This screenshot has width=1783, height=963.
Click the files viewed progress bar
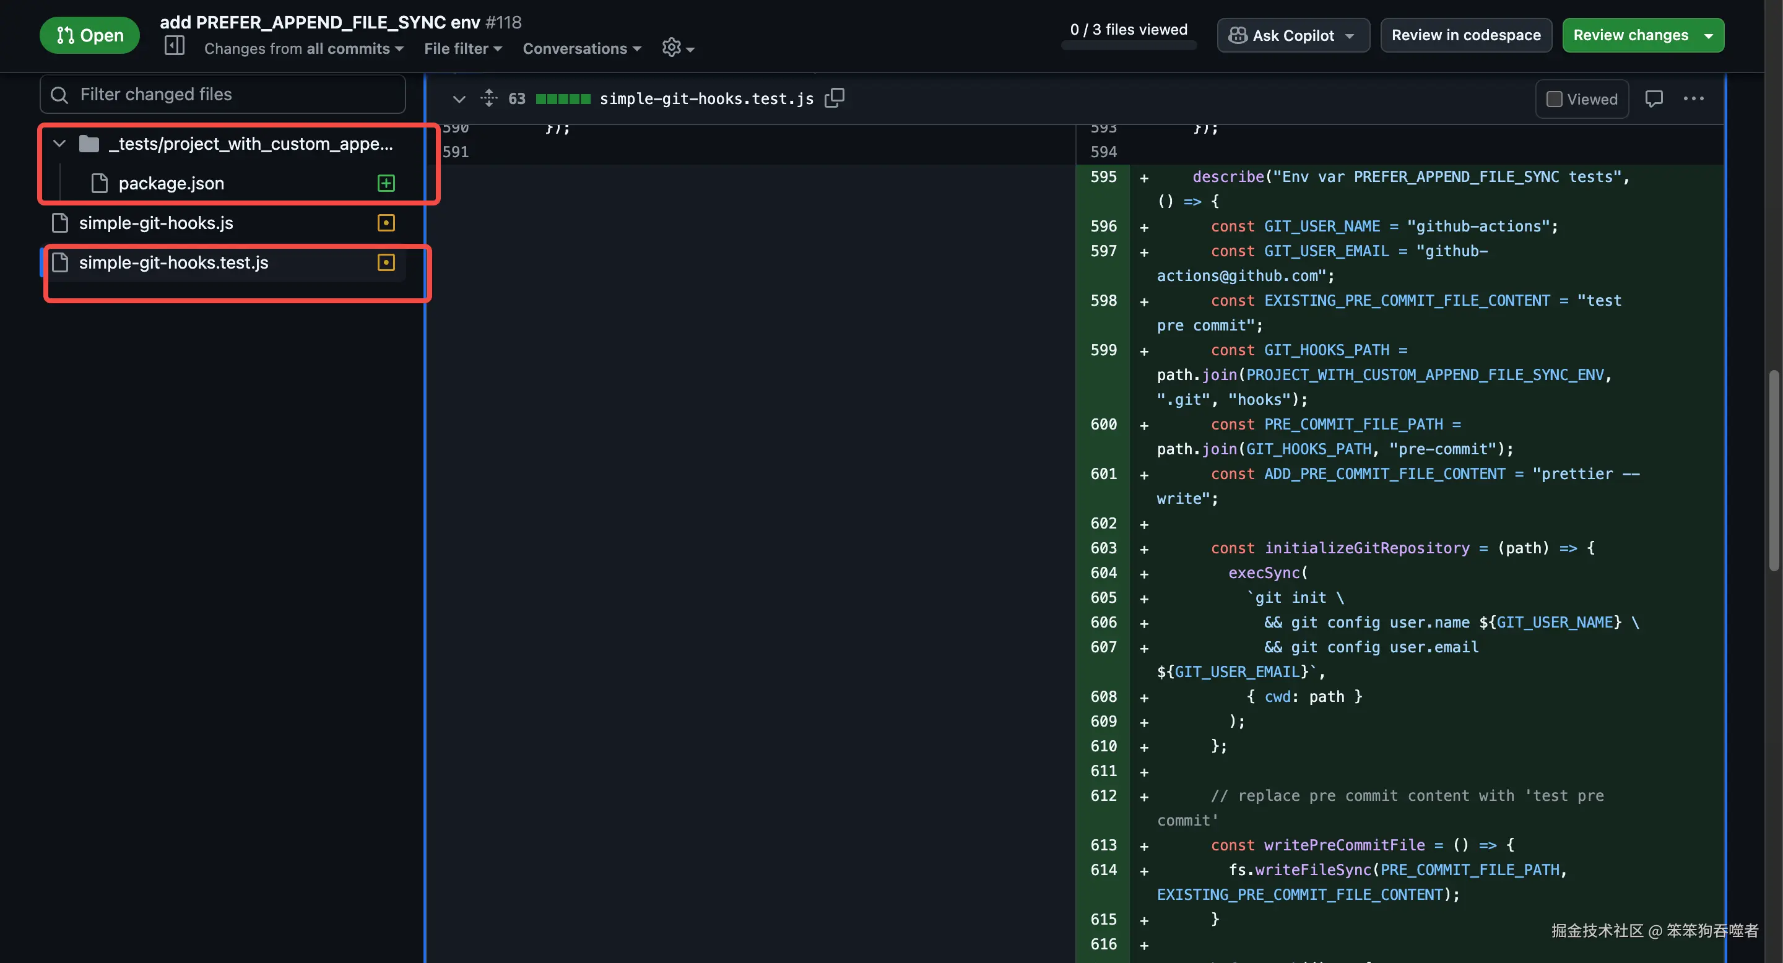[1128, 46]
